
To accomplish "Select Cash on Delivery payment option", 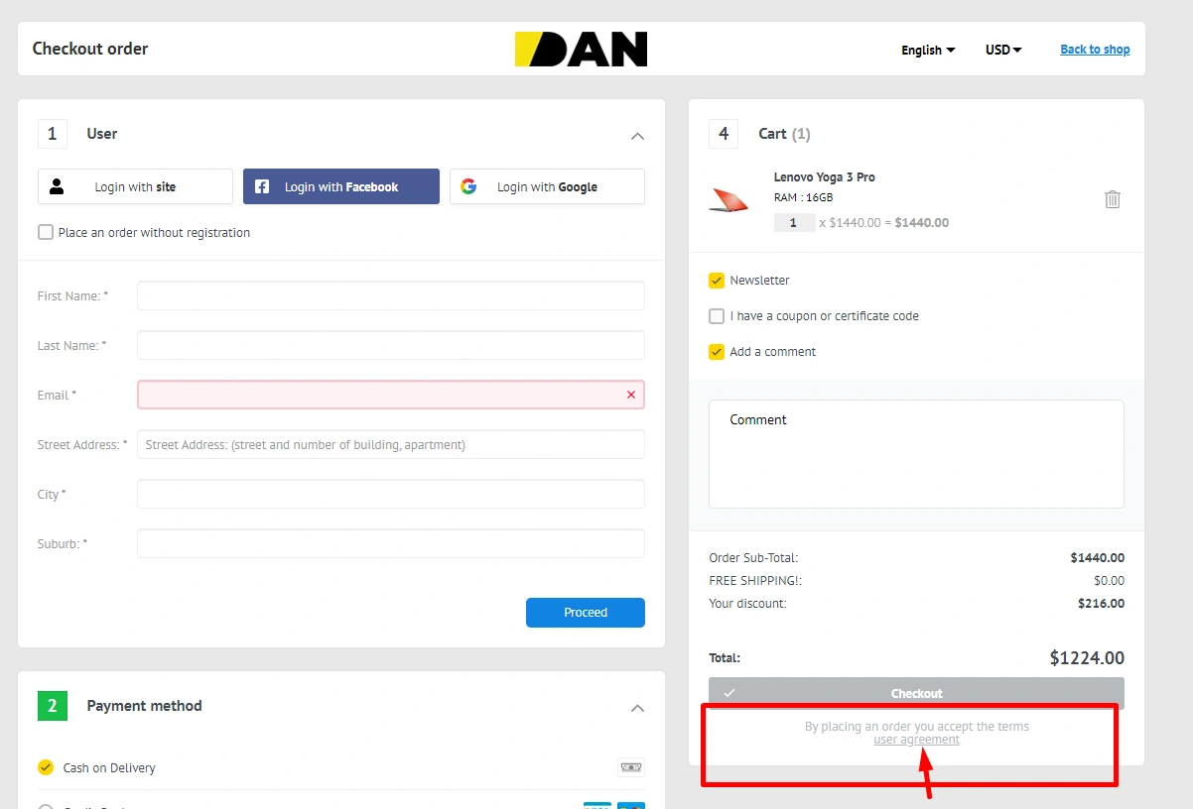I will [46, 767].
